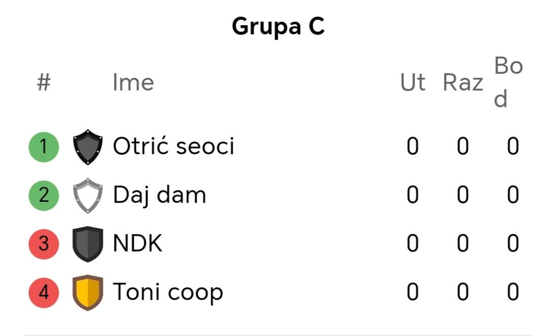
Task: Open the Otrić seoci team name
Action: (174, 146)
